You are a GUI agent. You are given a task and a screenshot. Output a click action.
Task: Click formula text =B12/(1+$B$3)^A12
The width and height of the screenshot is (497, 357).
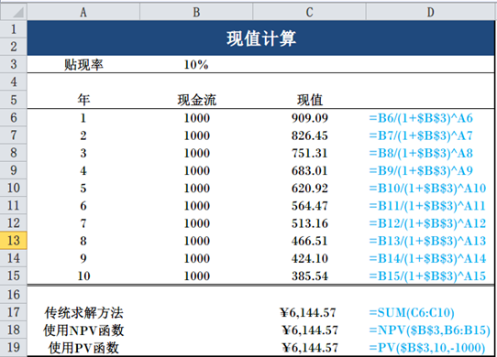427,223
